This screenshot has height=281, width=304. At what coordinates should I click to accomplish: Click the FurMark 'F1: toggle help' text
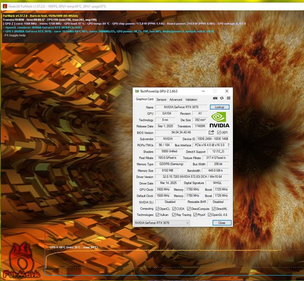point(14,35)
